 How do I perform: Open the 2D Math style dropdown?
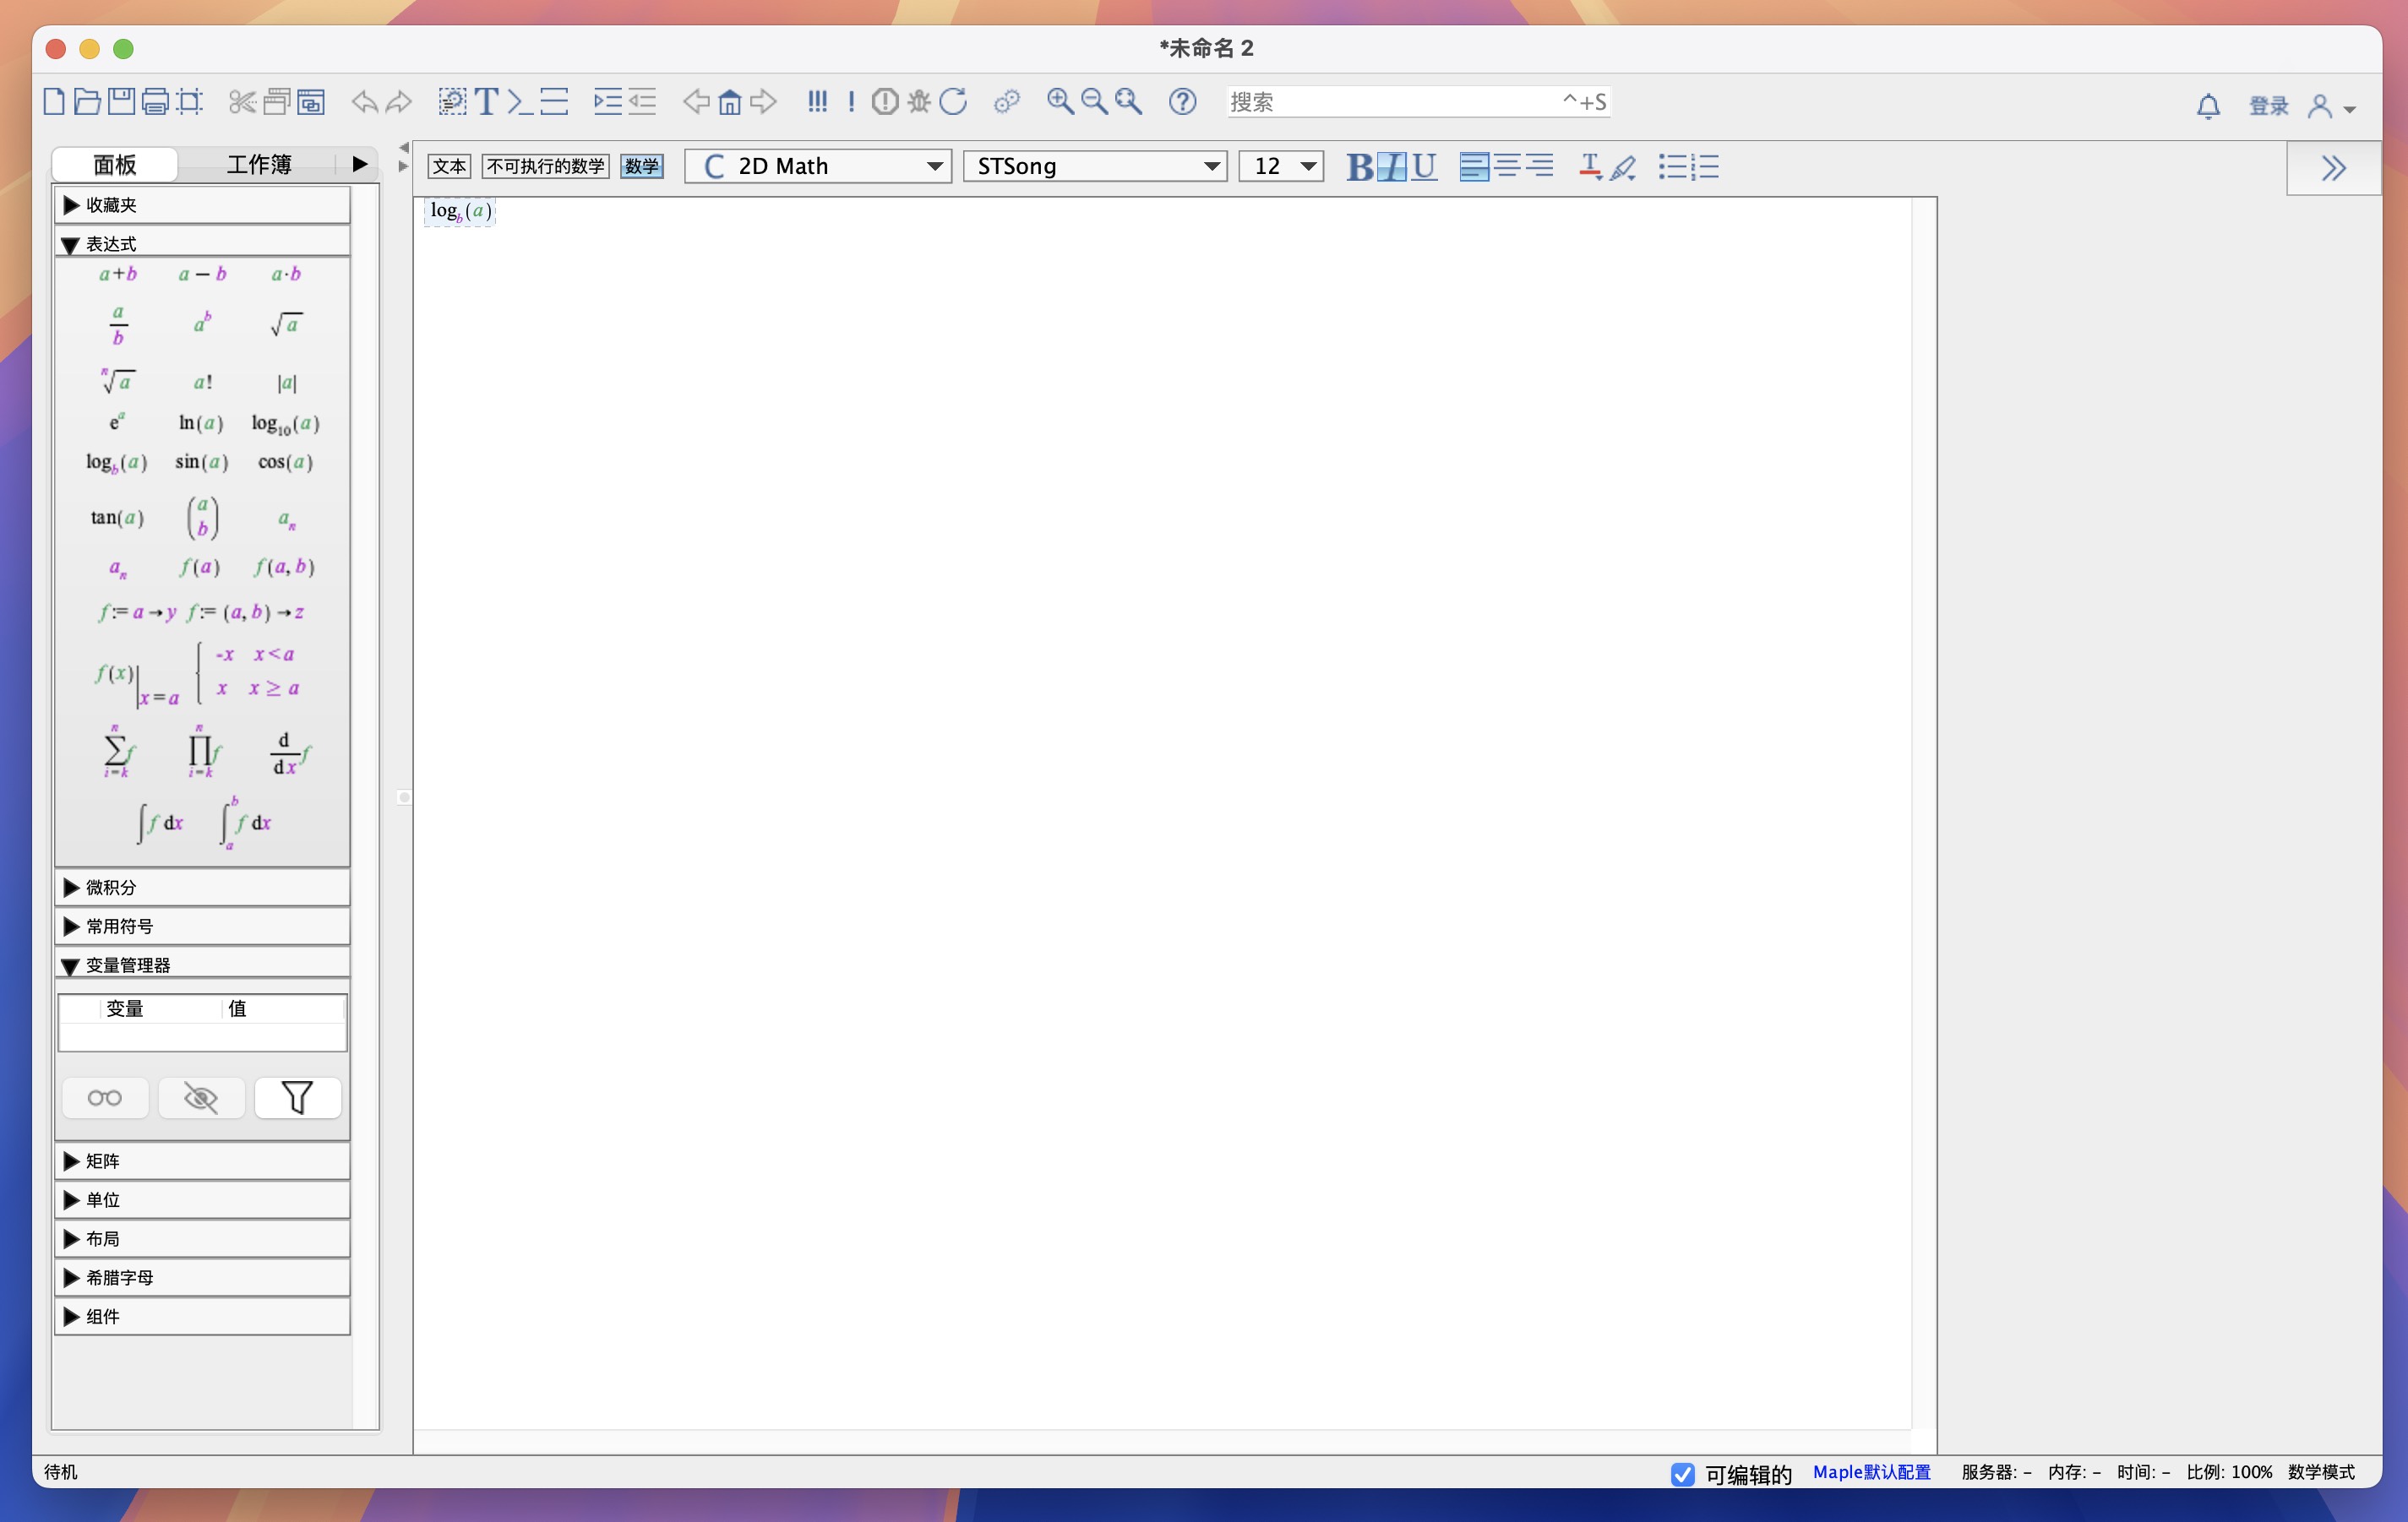point(818,166)
